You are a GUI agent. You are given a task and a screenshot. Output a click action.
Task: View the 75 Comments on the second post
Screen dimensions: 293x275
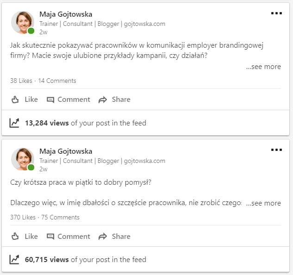point(60,217)
